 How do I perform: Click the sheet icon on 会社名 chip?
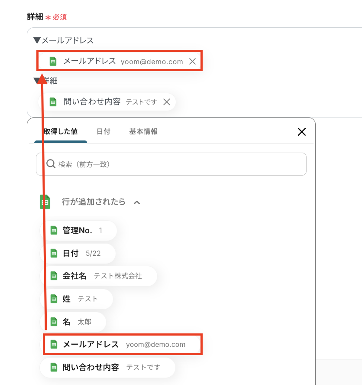tap(54, 276)
